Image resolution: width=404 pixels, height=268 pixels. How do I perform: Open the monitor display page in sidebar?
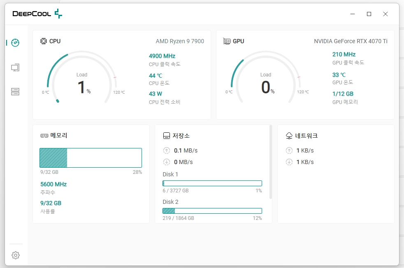[15, 67]
